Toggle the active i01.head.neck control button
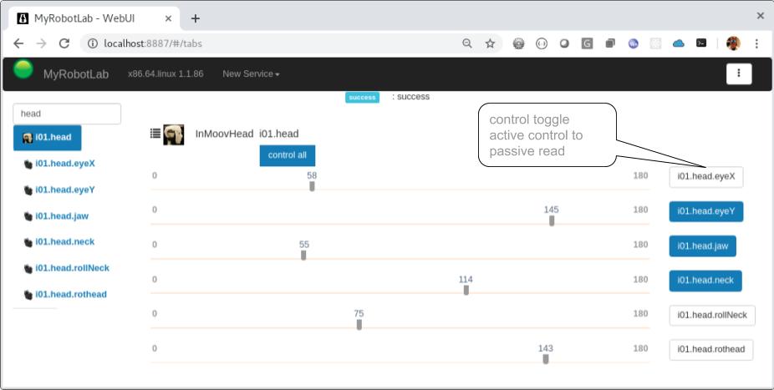 tap(705, 281)
